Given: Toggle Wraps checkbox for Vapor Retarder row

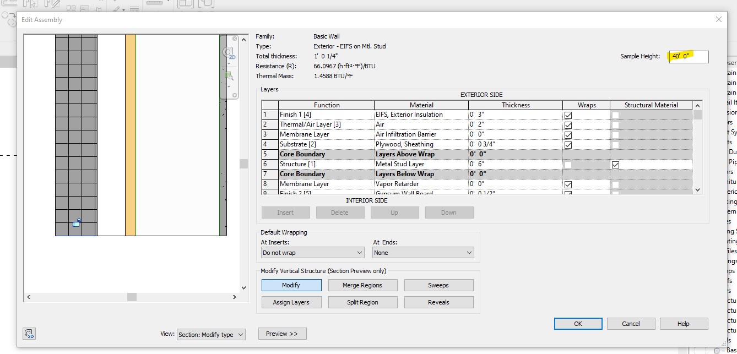Looking at the screenshot, I should tap(568, 184).
